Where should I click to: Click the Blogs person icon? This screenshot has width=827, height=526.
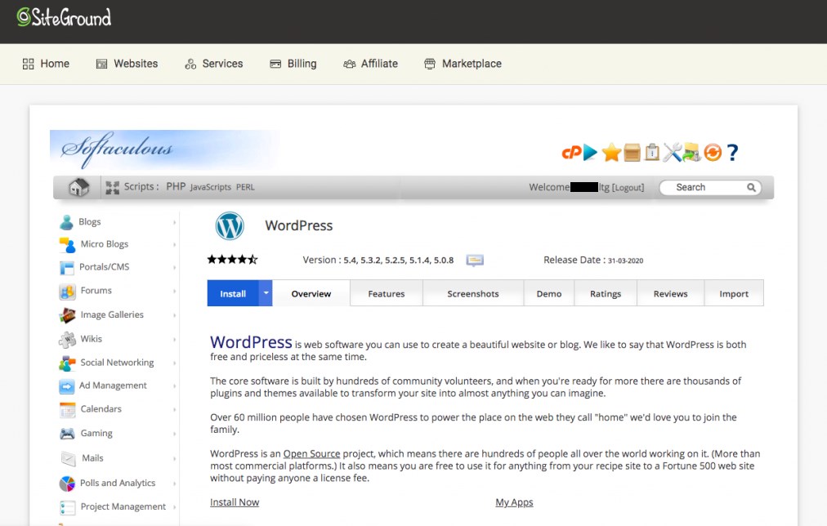[66, 222]
